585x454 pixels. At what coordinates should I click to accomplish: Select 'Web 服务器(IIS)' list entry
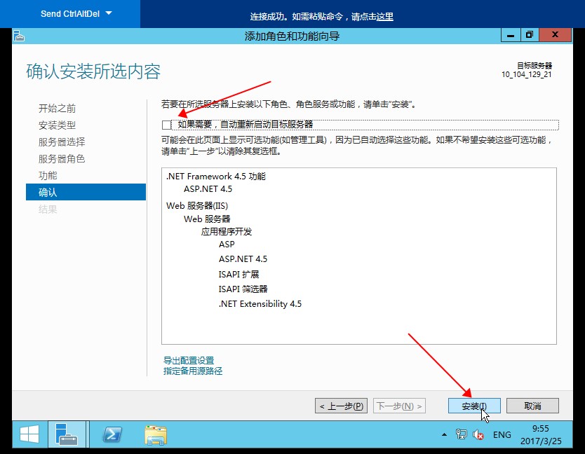(197, 206)
